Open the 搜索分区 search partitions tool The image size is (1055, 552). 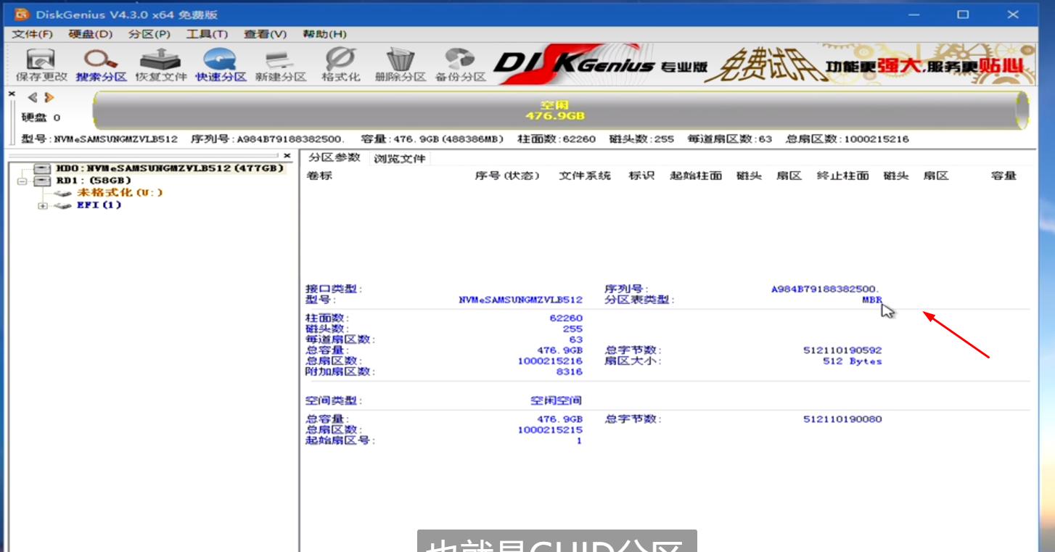(x=101, y=65)
